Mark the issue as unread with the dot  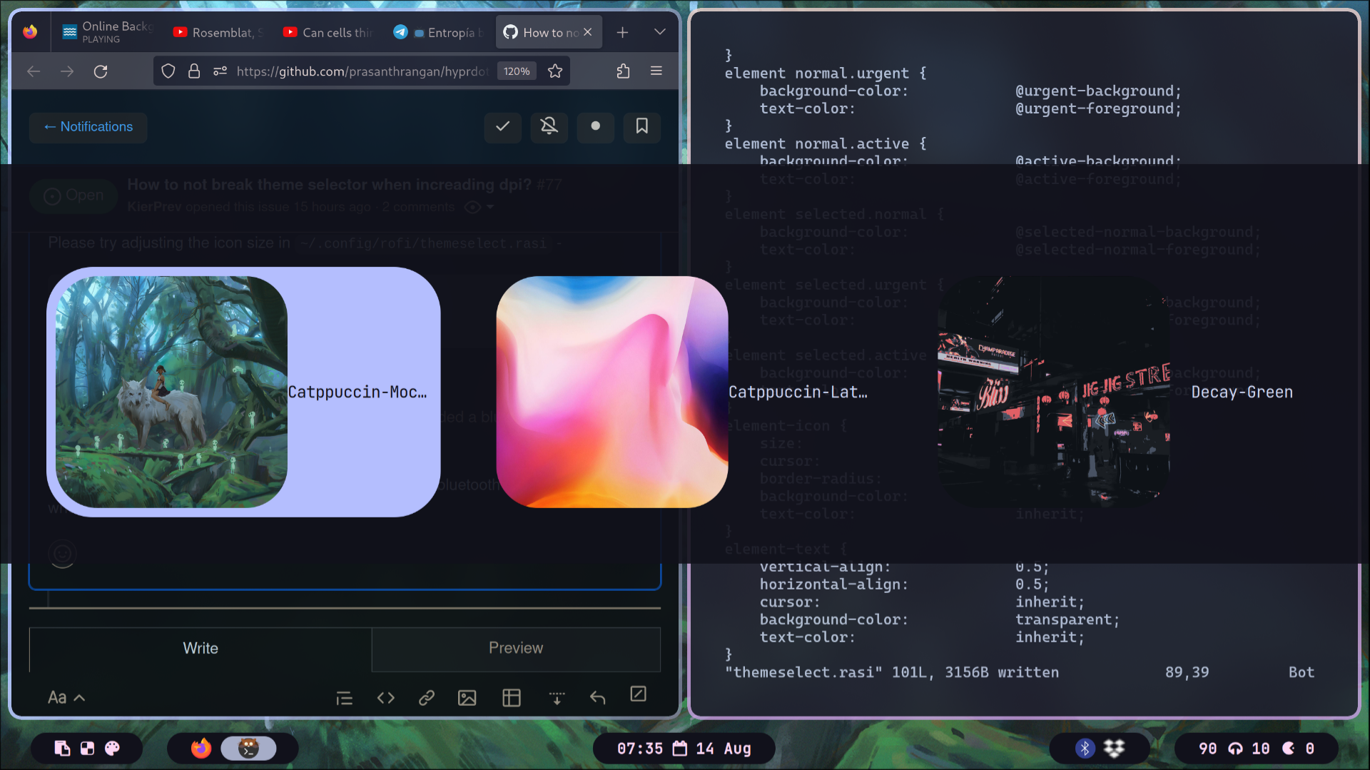pyautogui.click(x=595, y=128)
